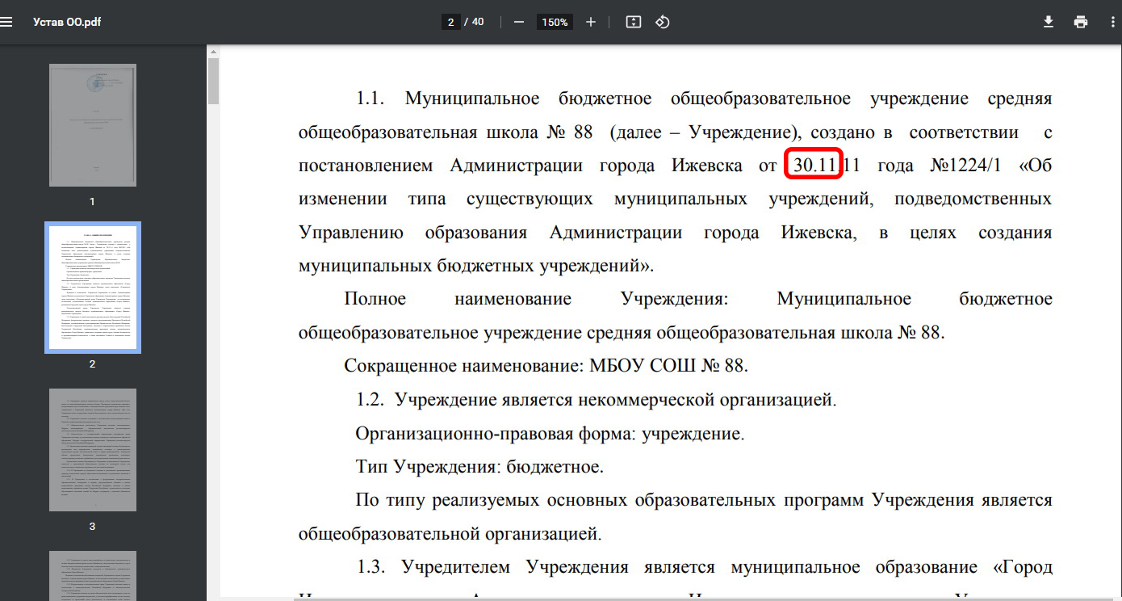Open the three-dot more actions menu
The width and height of the screenshot is (1122, 601).
(1112, 22)
